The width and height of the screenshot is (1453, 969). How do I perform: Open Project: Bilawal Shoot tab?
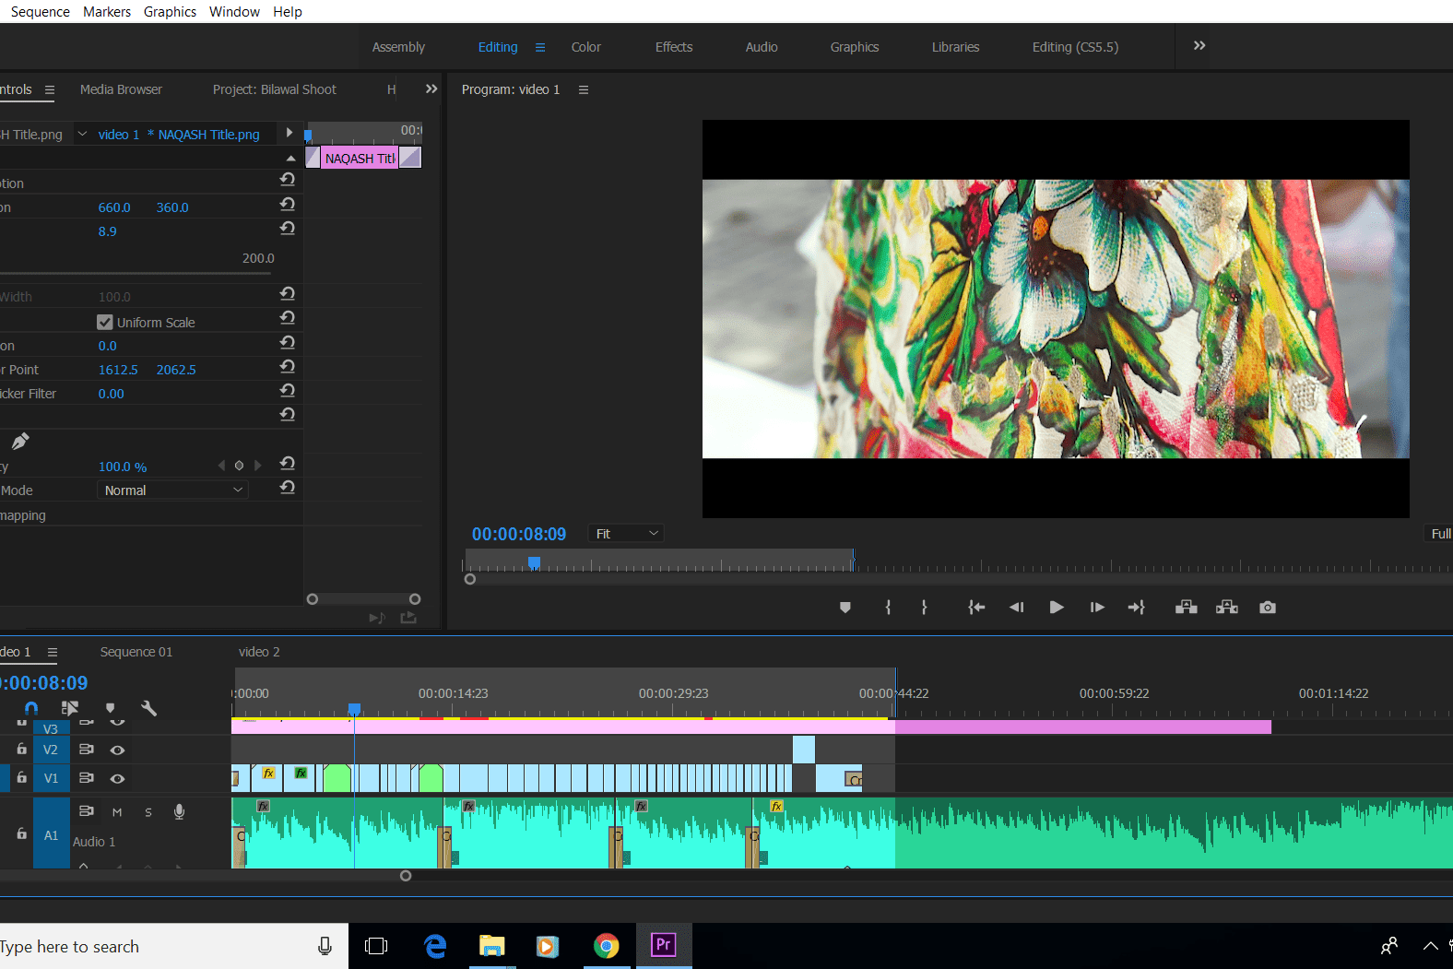pyautogui.click(x=275, y=89)
